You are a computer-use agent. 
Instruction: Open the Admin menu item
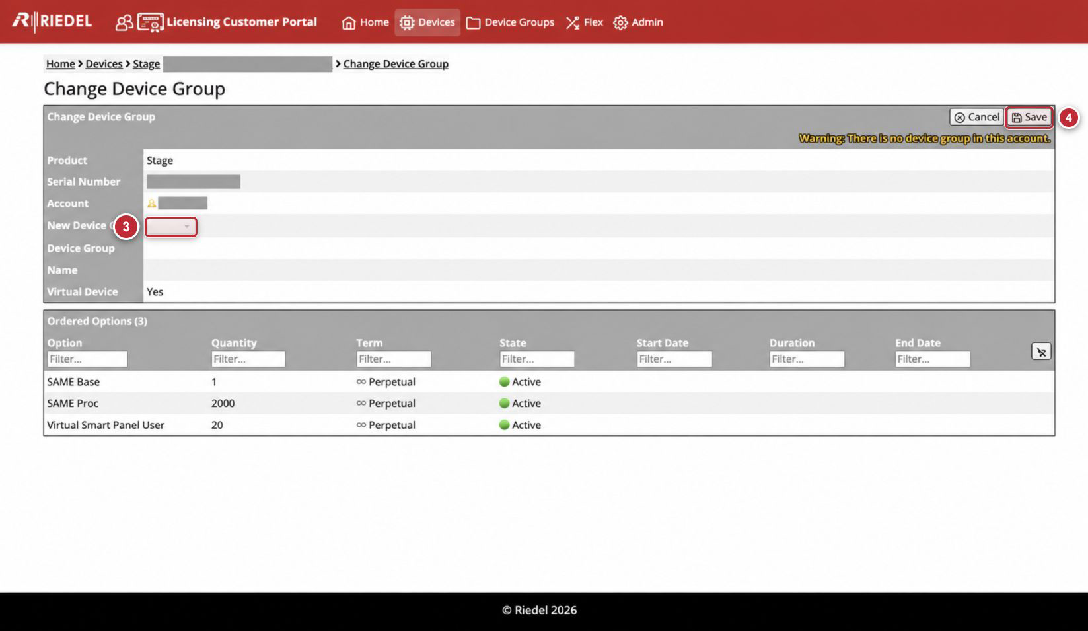tap(638, 22)
